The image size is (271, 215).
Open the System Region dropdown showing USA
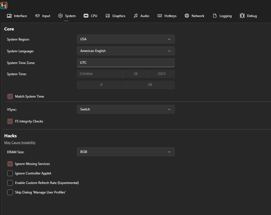tap(126, 39)
